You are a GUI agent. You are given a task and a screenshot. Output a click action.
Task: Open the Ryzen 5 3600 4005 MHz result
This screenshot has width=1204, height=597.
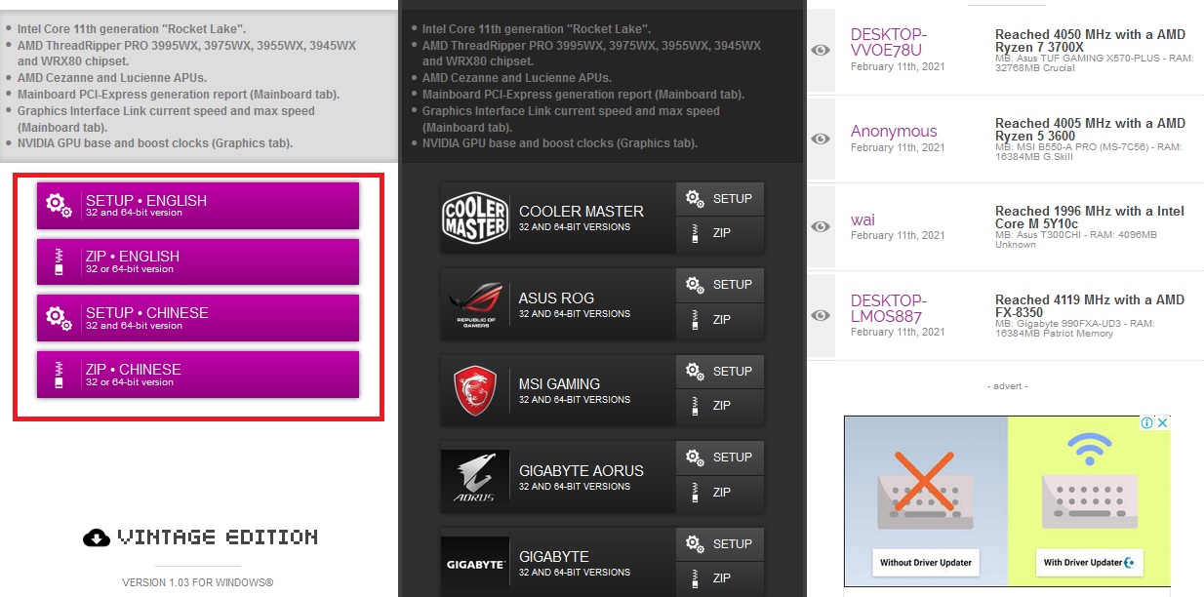(x=1090, y=130)
